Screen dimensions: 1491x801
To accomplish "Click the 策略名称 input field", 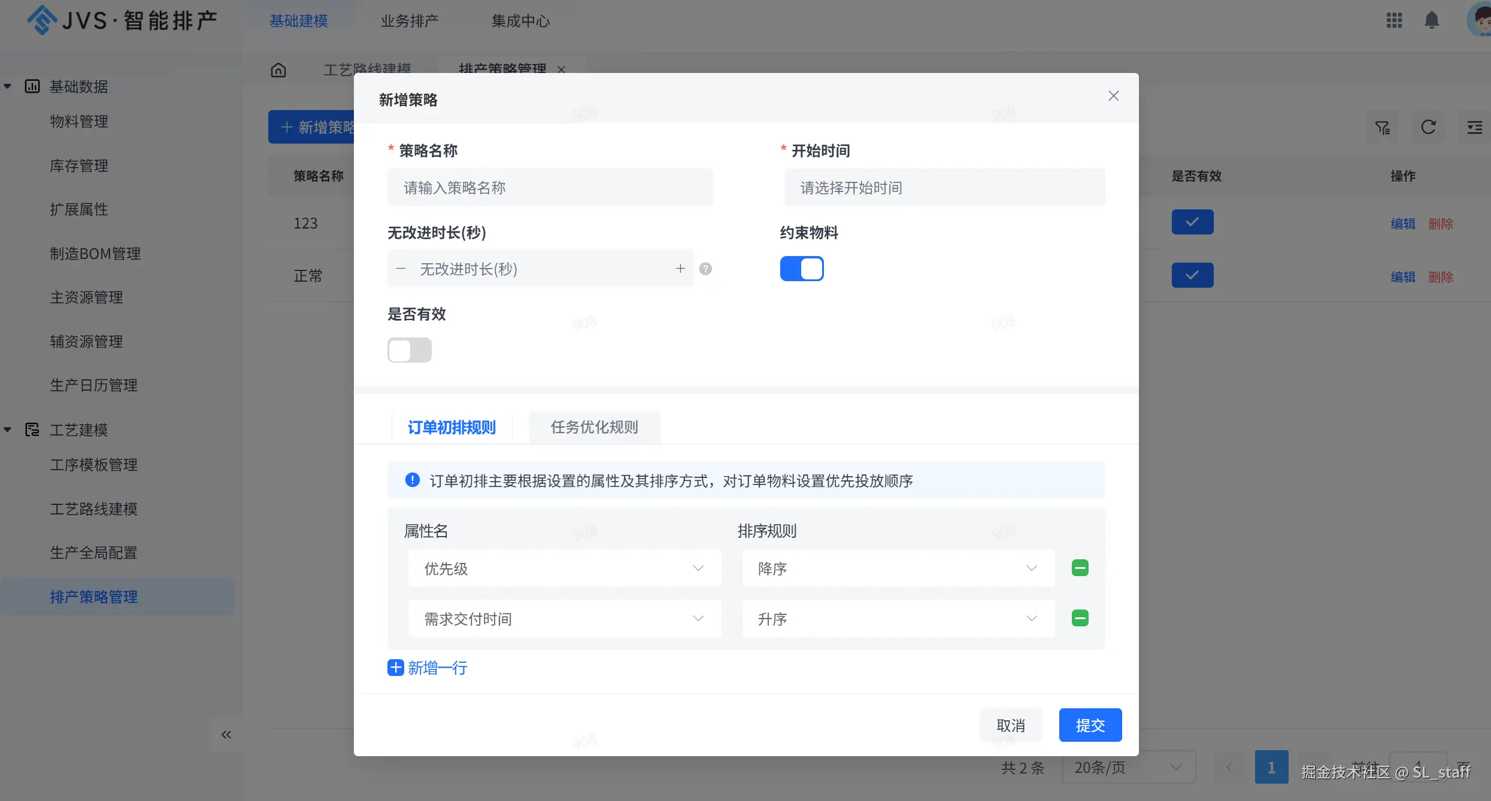I will pyautogui.click(x=550, y=188).
